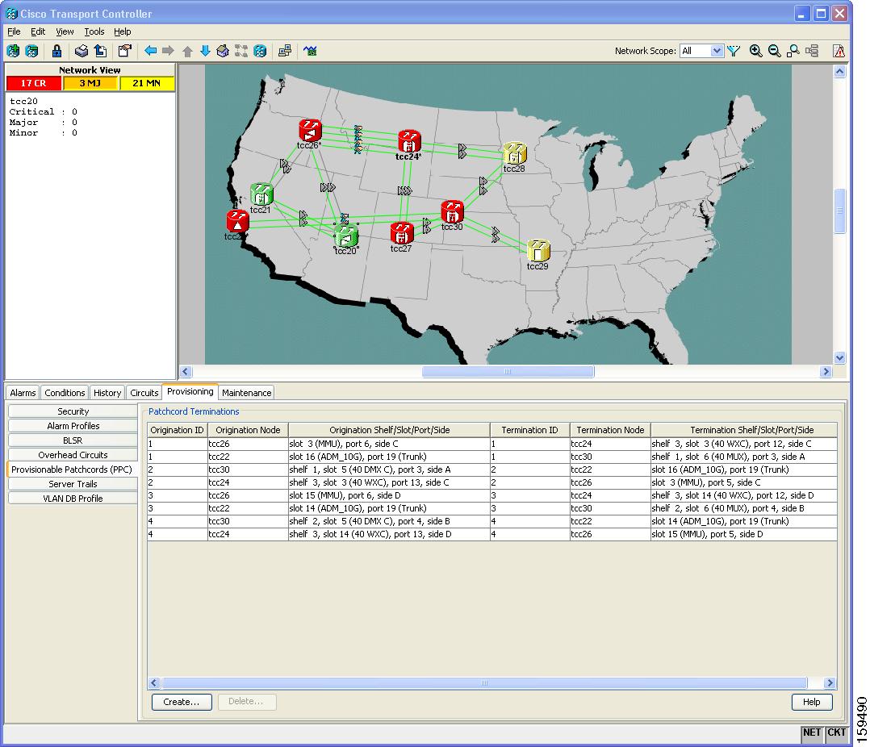Click the lock node padlock icon

coord(56,51)
